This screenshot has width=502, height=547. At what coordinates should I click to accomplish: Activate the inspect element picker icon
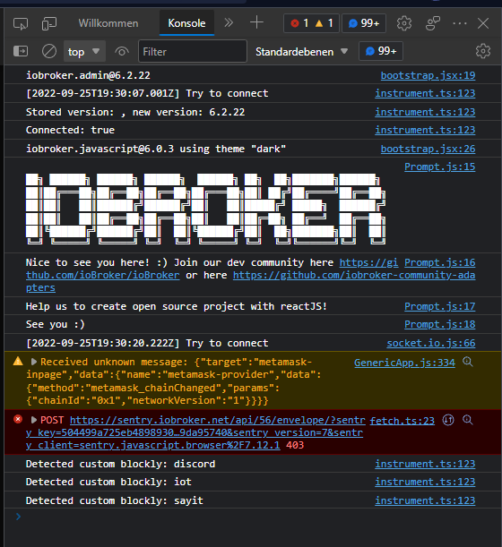[x=21, y=23]
